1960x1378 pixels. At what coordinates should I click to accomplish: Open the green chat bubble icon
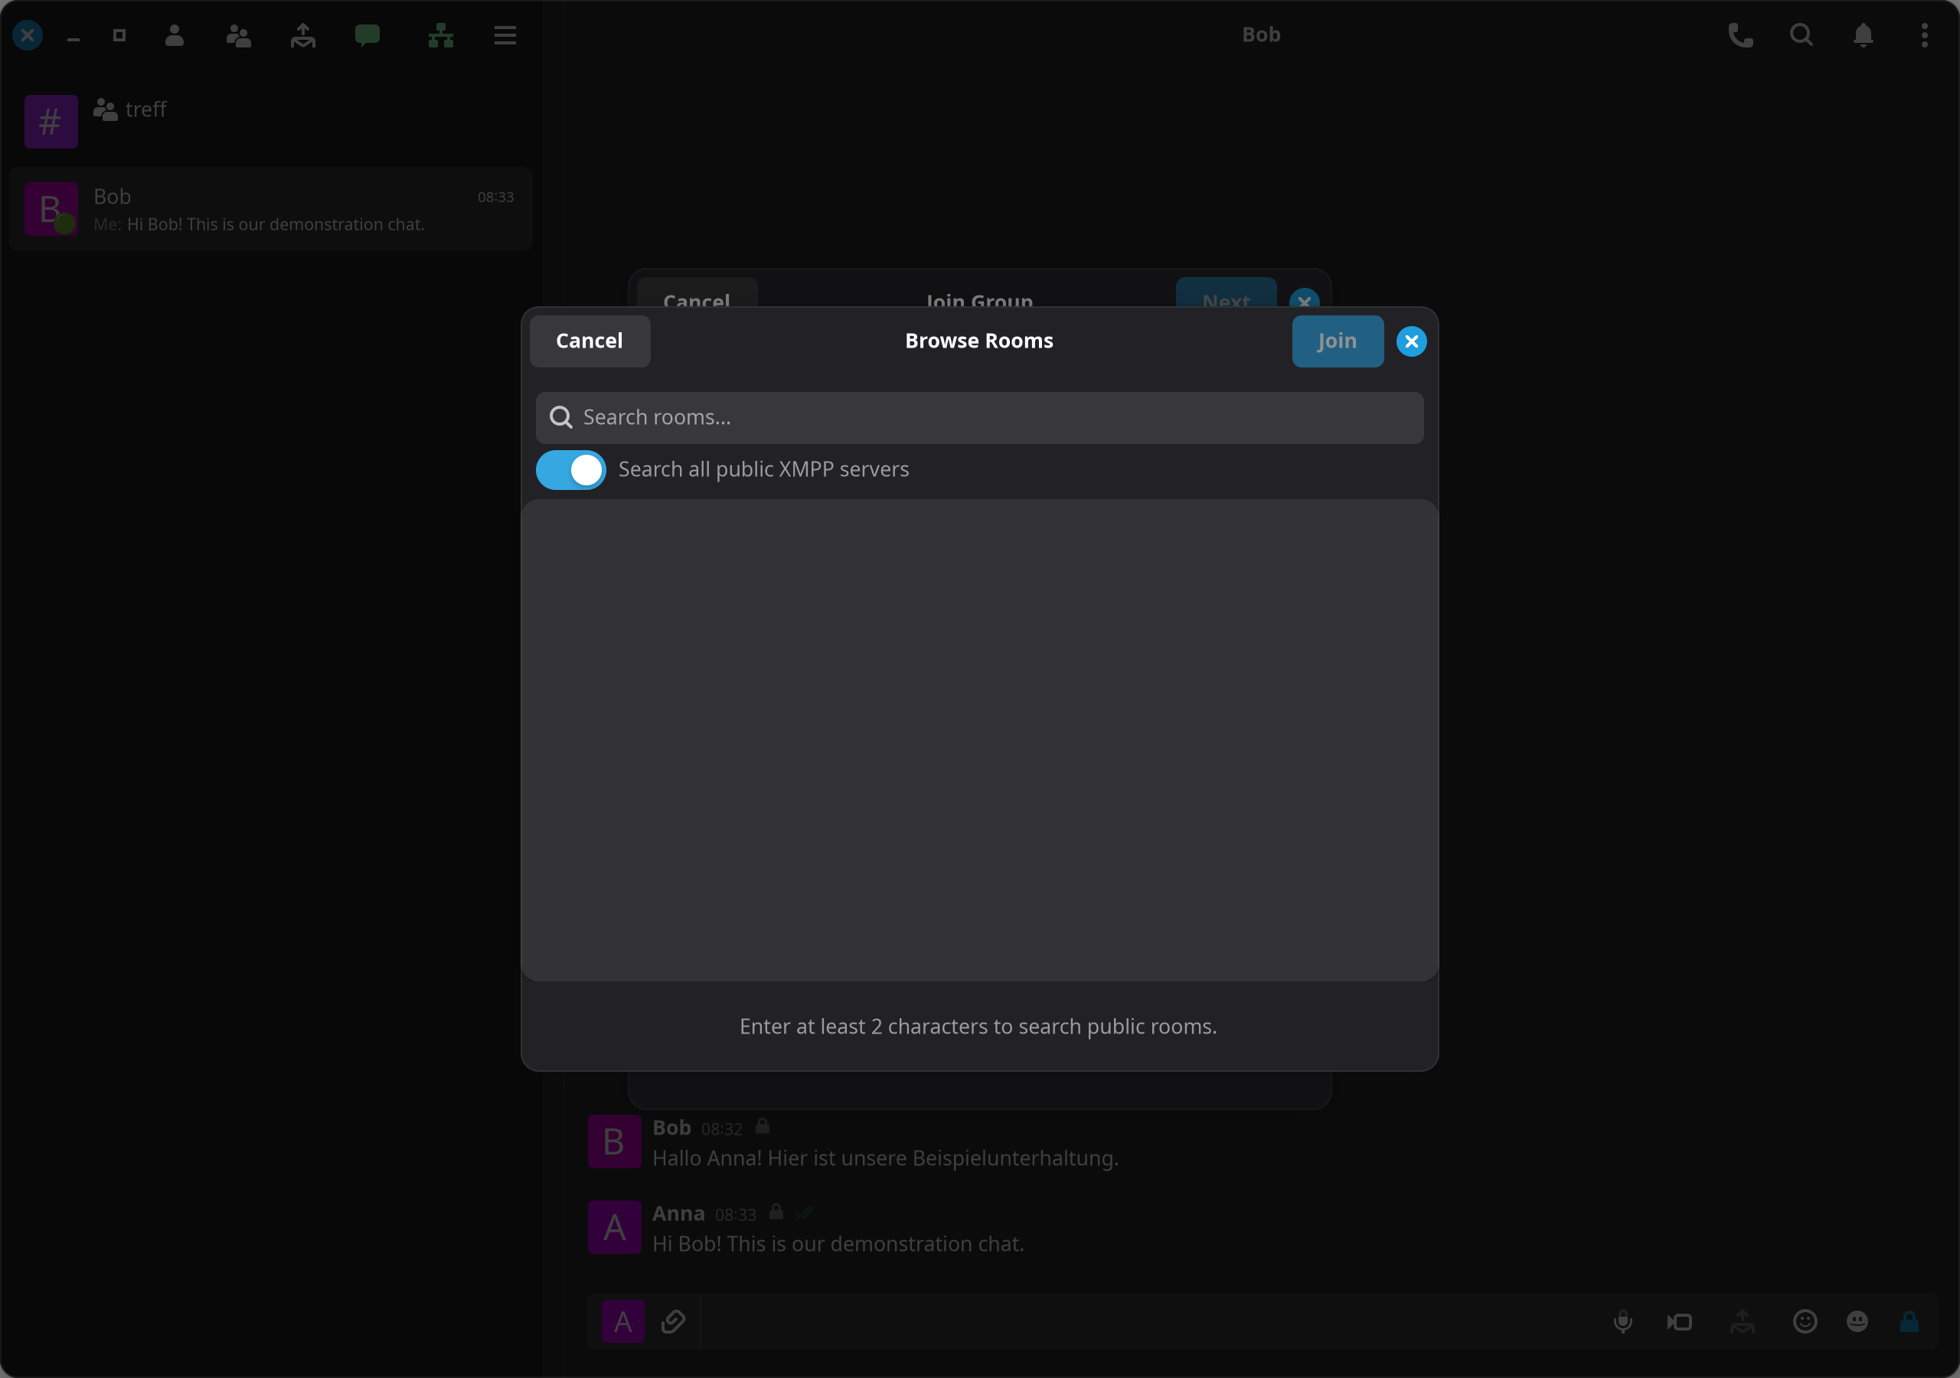[367, 35]
